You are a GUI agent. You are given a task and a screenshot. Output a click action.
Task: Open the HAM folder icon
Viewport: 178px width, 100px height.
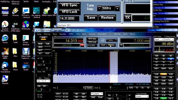16,39
